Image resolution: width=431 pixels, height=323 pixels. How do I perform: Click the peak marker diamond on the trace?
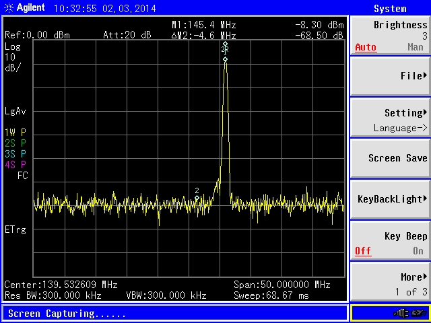(x=225, y=59)
